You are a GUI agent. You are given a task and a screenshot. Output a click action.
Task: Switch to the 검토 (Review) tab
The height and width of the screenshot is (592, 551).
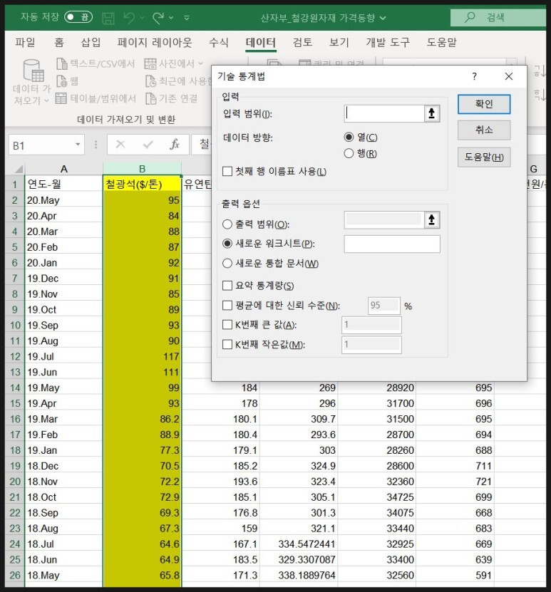click(302, 42)
